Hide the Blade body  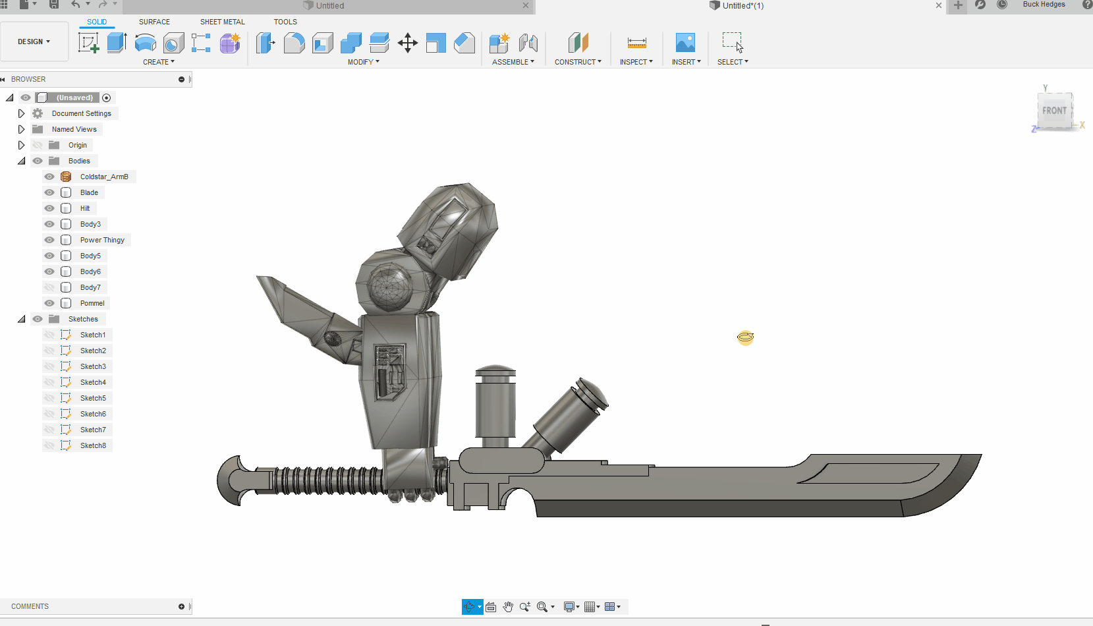click(49, 192)
